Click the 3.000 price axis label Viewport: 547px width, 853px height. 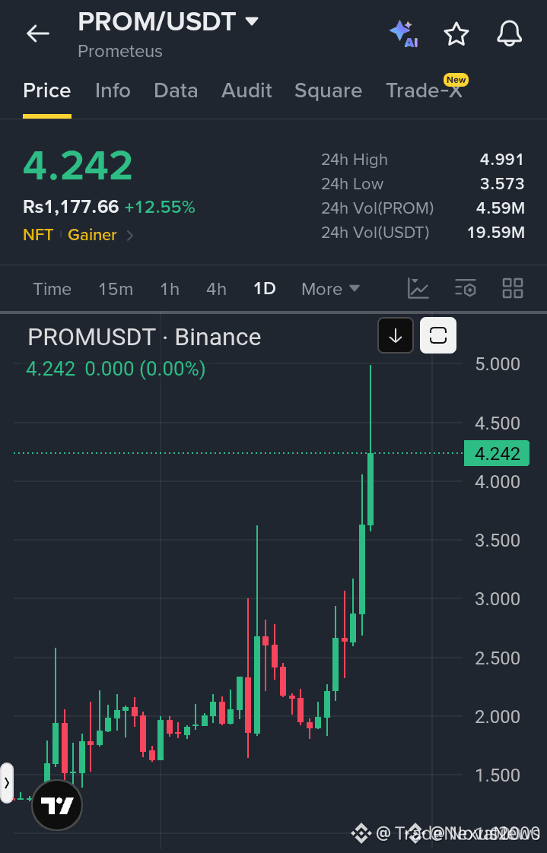tap(498, 599)
